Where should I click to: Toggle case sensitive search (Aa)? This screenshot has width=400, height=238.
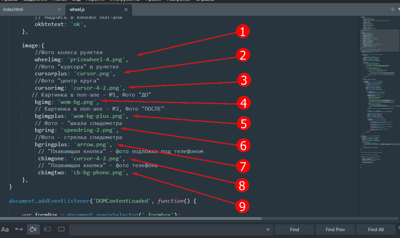click(x=5, y=229)
